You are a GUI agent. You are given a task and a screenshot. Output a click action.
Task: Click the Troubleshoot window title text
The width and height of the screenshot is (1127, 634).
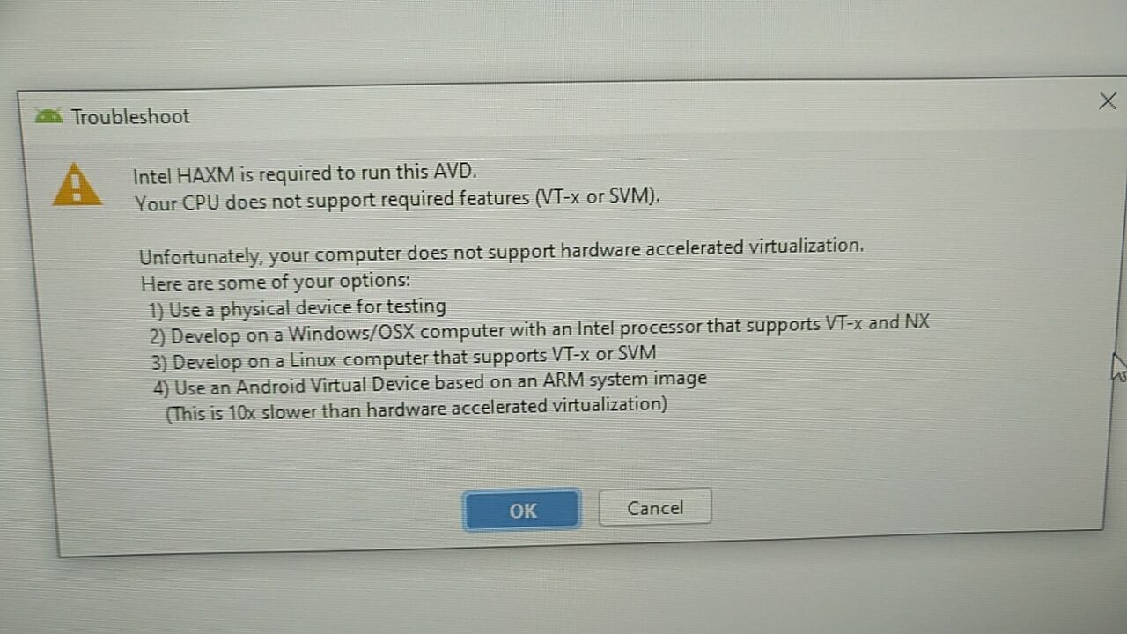tap(130, 116)
